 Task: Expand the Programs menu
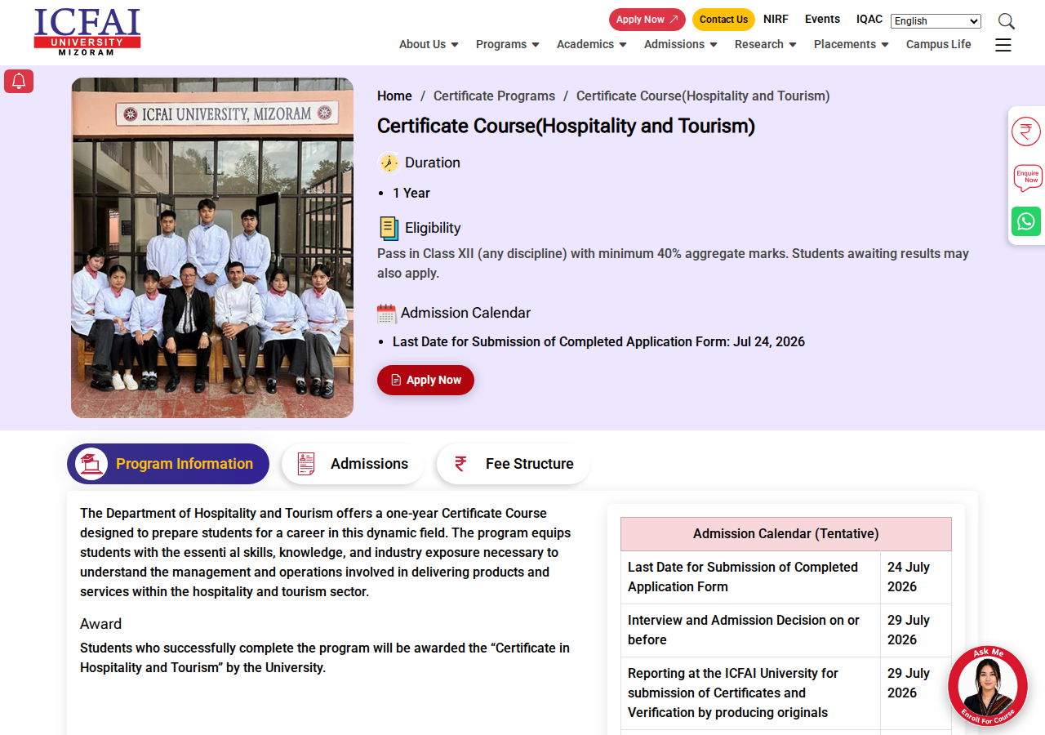click(x=508, y=44)
